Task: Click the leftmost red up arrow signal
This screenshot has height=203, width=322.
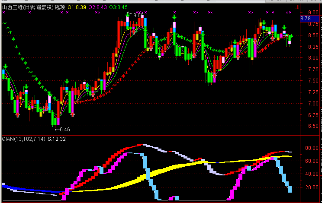Action: (x=17, y=114)
